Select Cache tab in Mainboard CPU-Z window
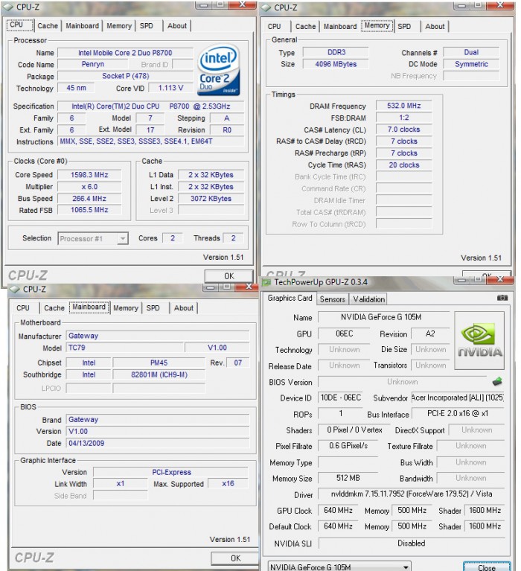The image size is (521, 571). coord(54,308)
